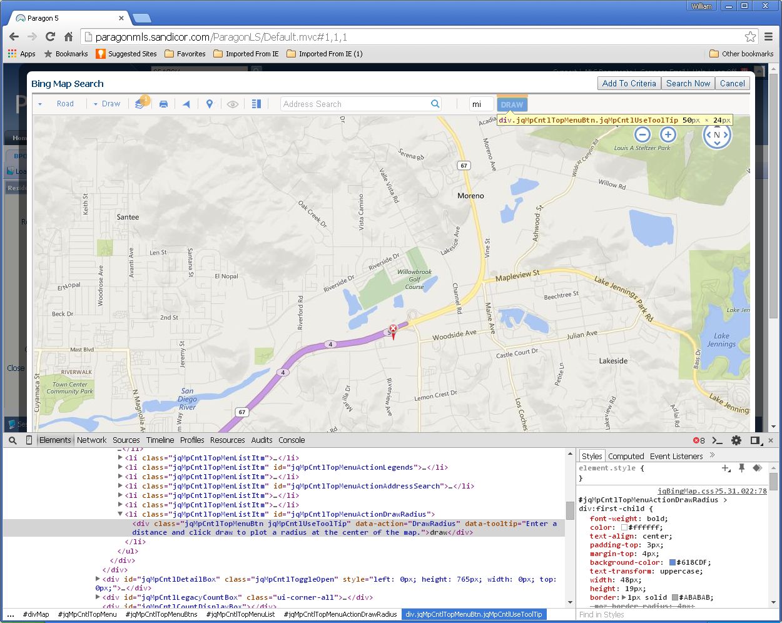Show more Styles sidebar tabs chevron
The height and width of the screenshot is (623, 782).
(x=712, y=455)
